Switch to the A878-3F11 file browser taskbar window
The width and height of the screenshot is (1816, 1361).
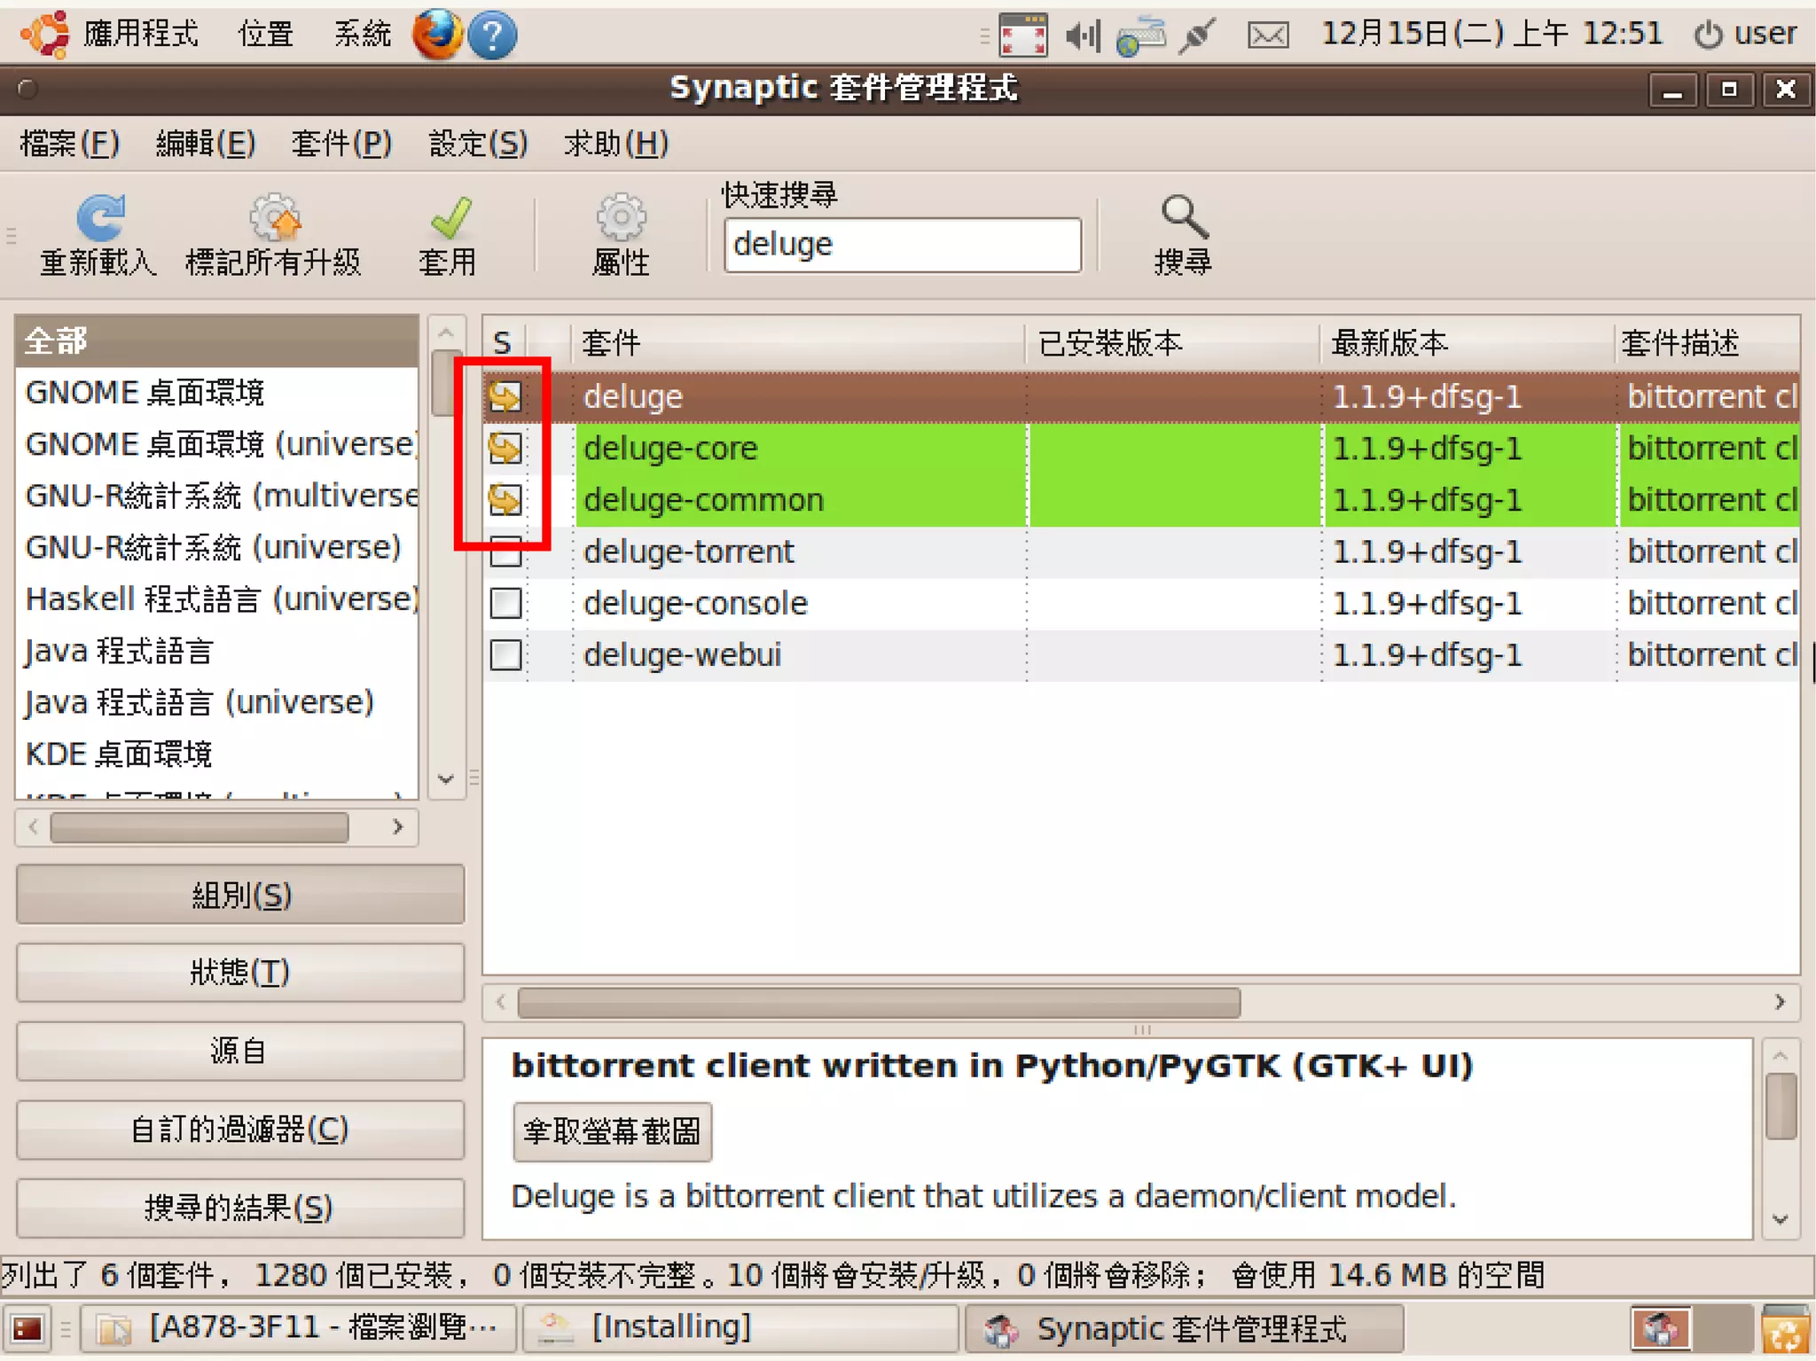click(298, 1328)
